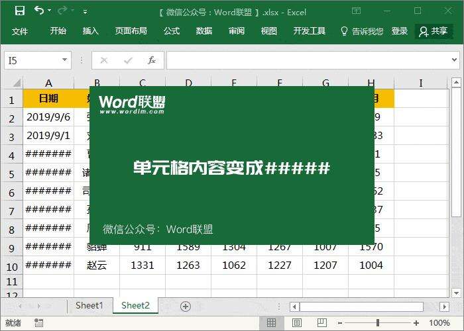Viewport: 464px width, 331px height.
Task: Click cell with value 1331
Action: coord(143,265)
